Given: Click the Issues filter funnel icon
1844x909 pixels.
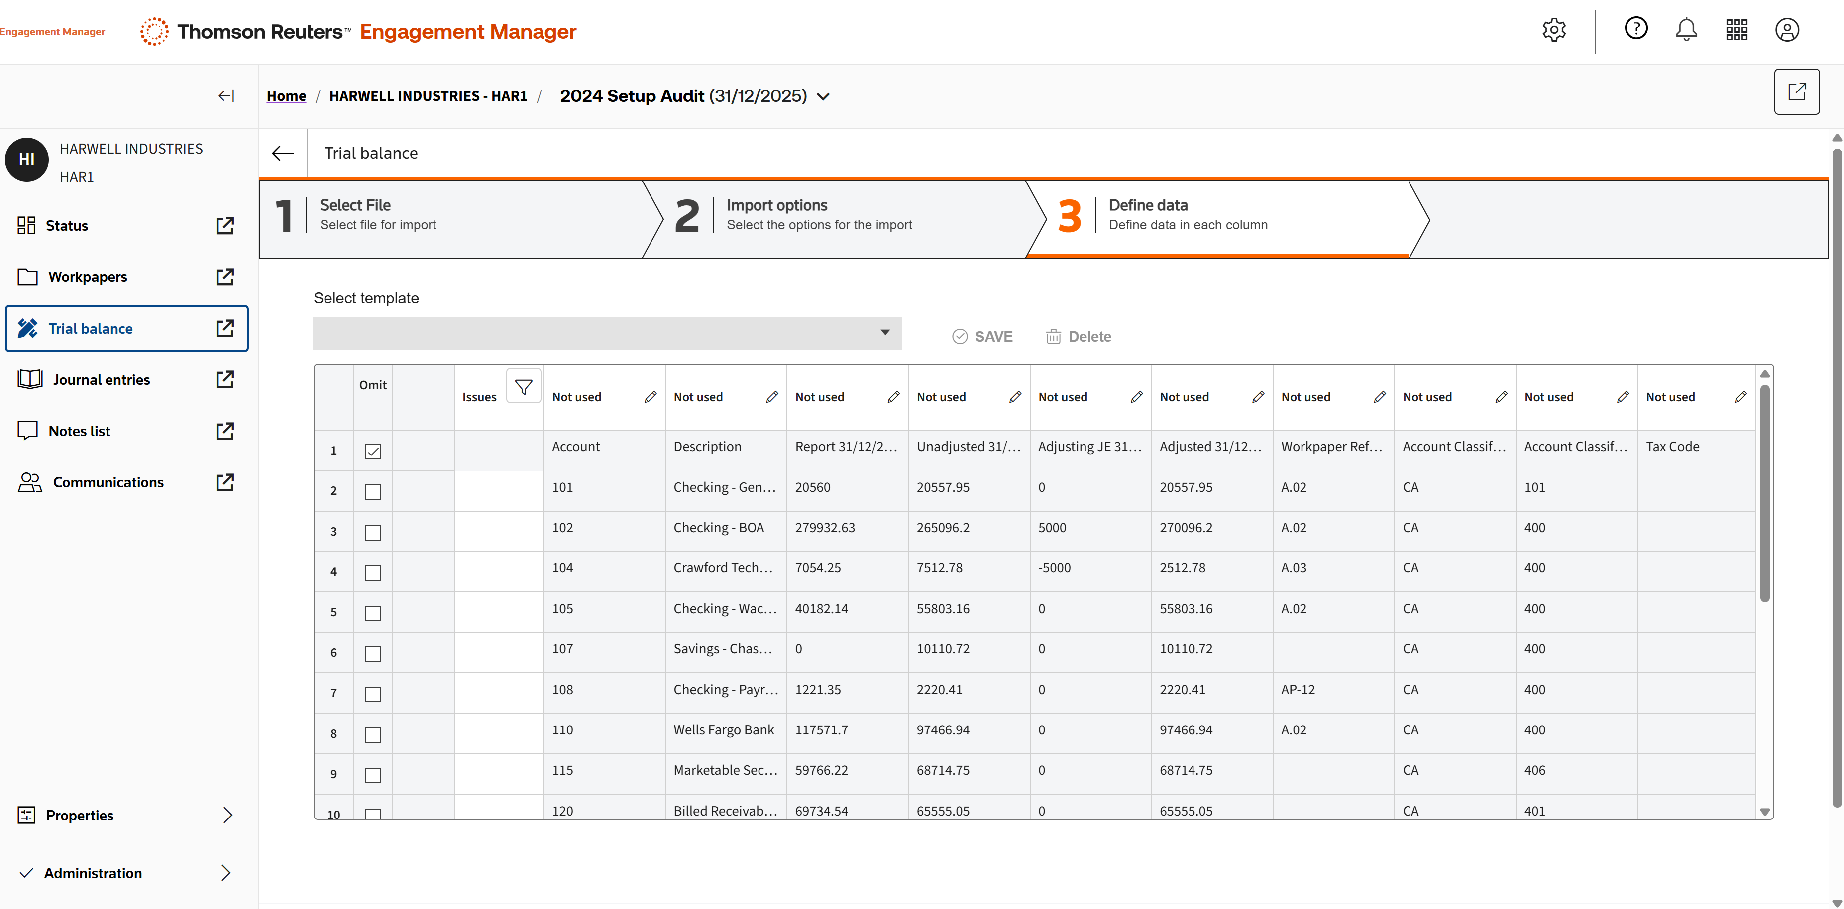Looking at the screenshot, I should (523, 387).
